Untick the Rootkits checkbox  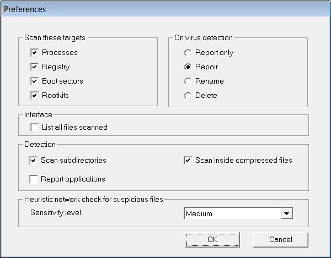pos(35,96)
